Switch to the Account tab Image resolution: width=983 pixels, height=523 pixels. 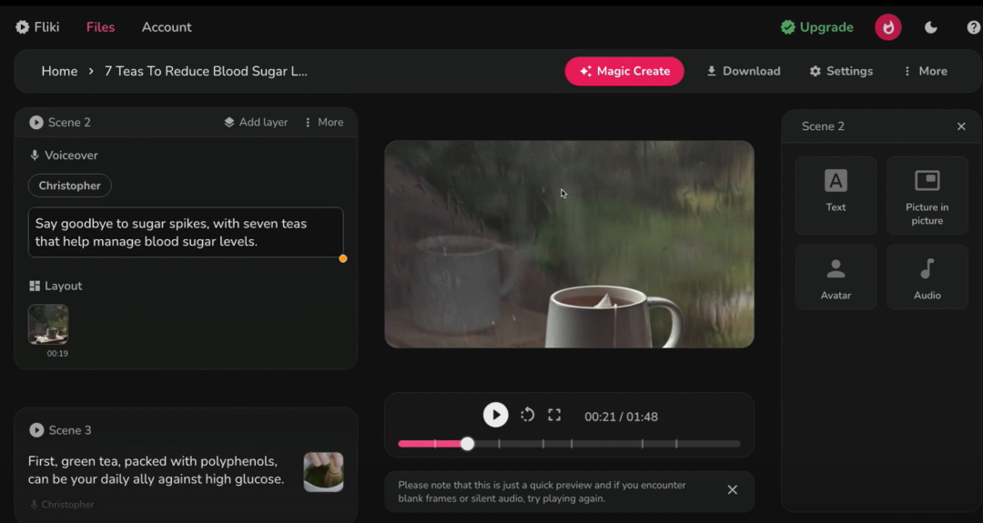click(x=167, y=27)
